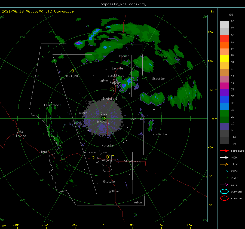This screenshot has width=245, height=229.
Task: Click the Sundre city label
Action: [x=82, y=113]
